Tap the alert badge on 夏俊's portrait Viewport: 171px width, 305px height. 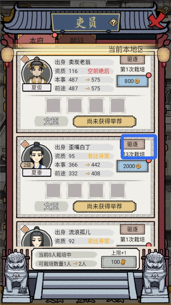tap(25, 59)
